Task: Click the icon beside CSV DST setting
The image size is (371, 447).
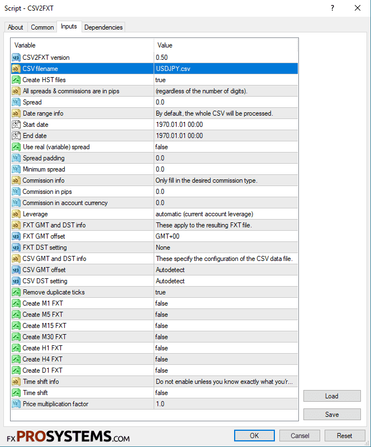Action: 16,281
